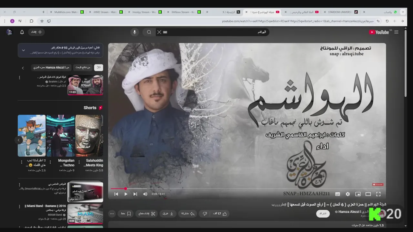Select the 'From Hamza Alezzi' chip

pyautogui.click(x=52, y=68)
